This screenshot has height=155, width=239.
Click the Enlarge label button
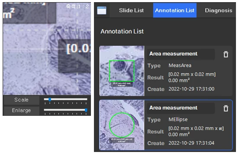click(21, 111)
